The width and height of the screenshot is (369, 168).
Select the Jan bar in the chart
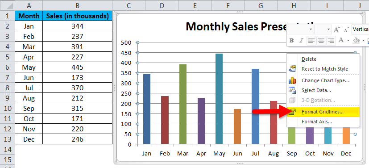147,109
